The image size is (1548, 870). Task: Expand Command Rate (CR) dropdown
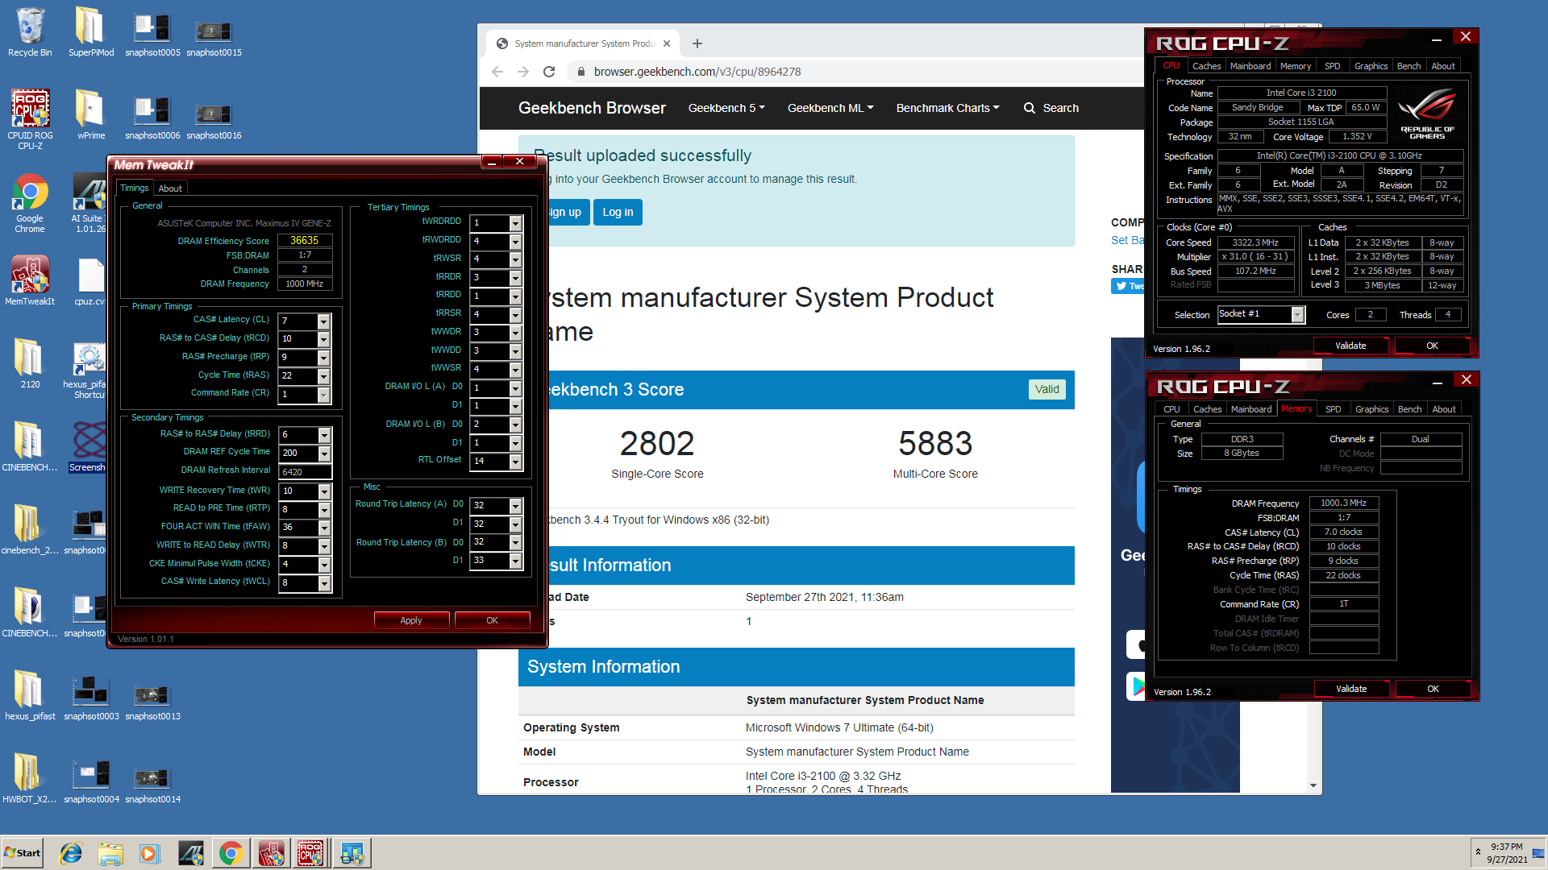coord(323,395)
